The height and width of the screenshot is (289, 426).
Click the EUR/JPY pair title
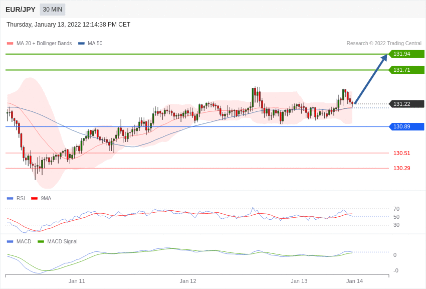tap(21, 10)
